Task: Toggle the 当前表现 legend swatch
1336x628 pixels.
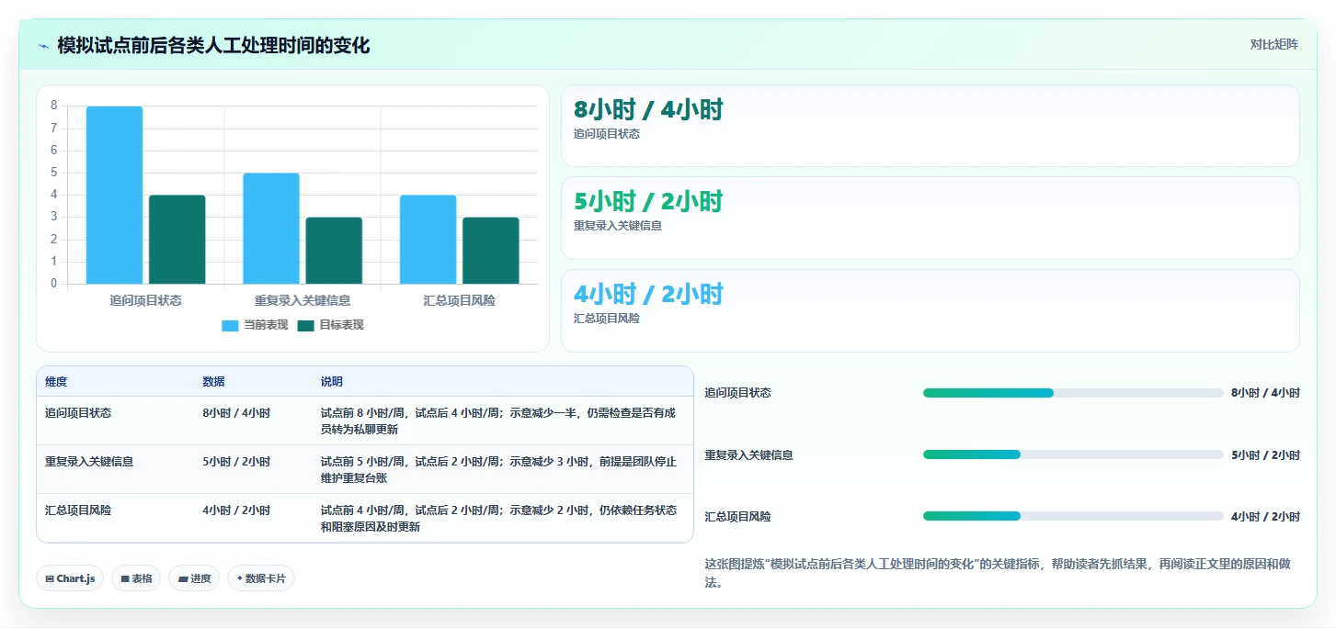Action: tap(230, 325)
